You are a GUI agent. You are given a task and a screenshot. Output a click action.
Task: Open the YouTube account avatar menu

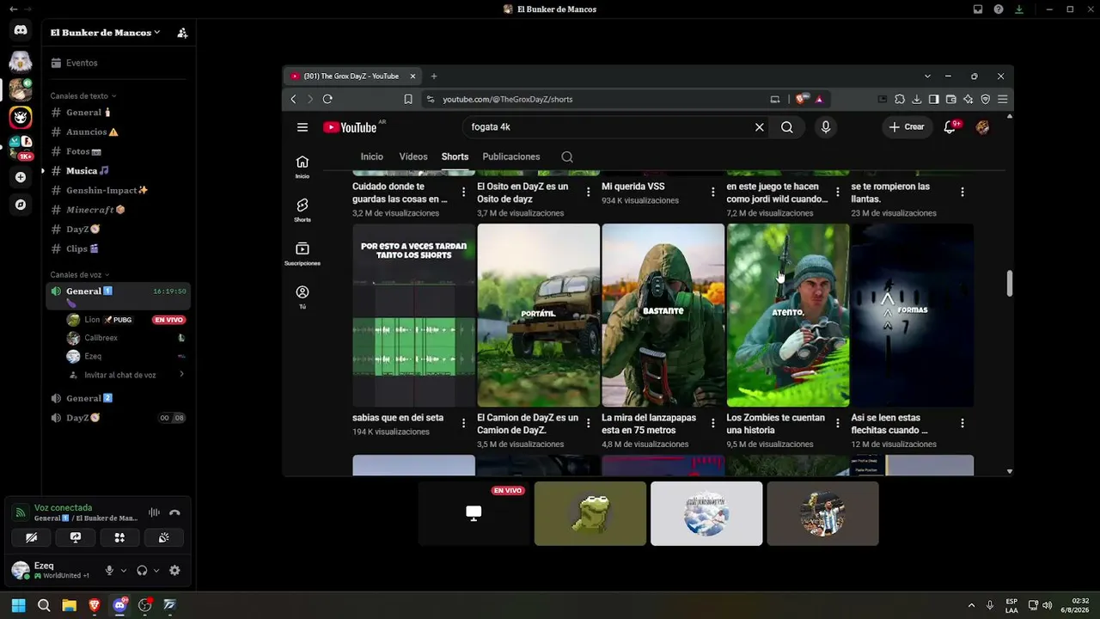[x=983, y=127]
